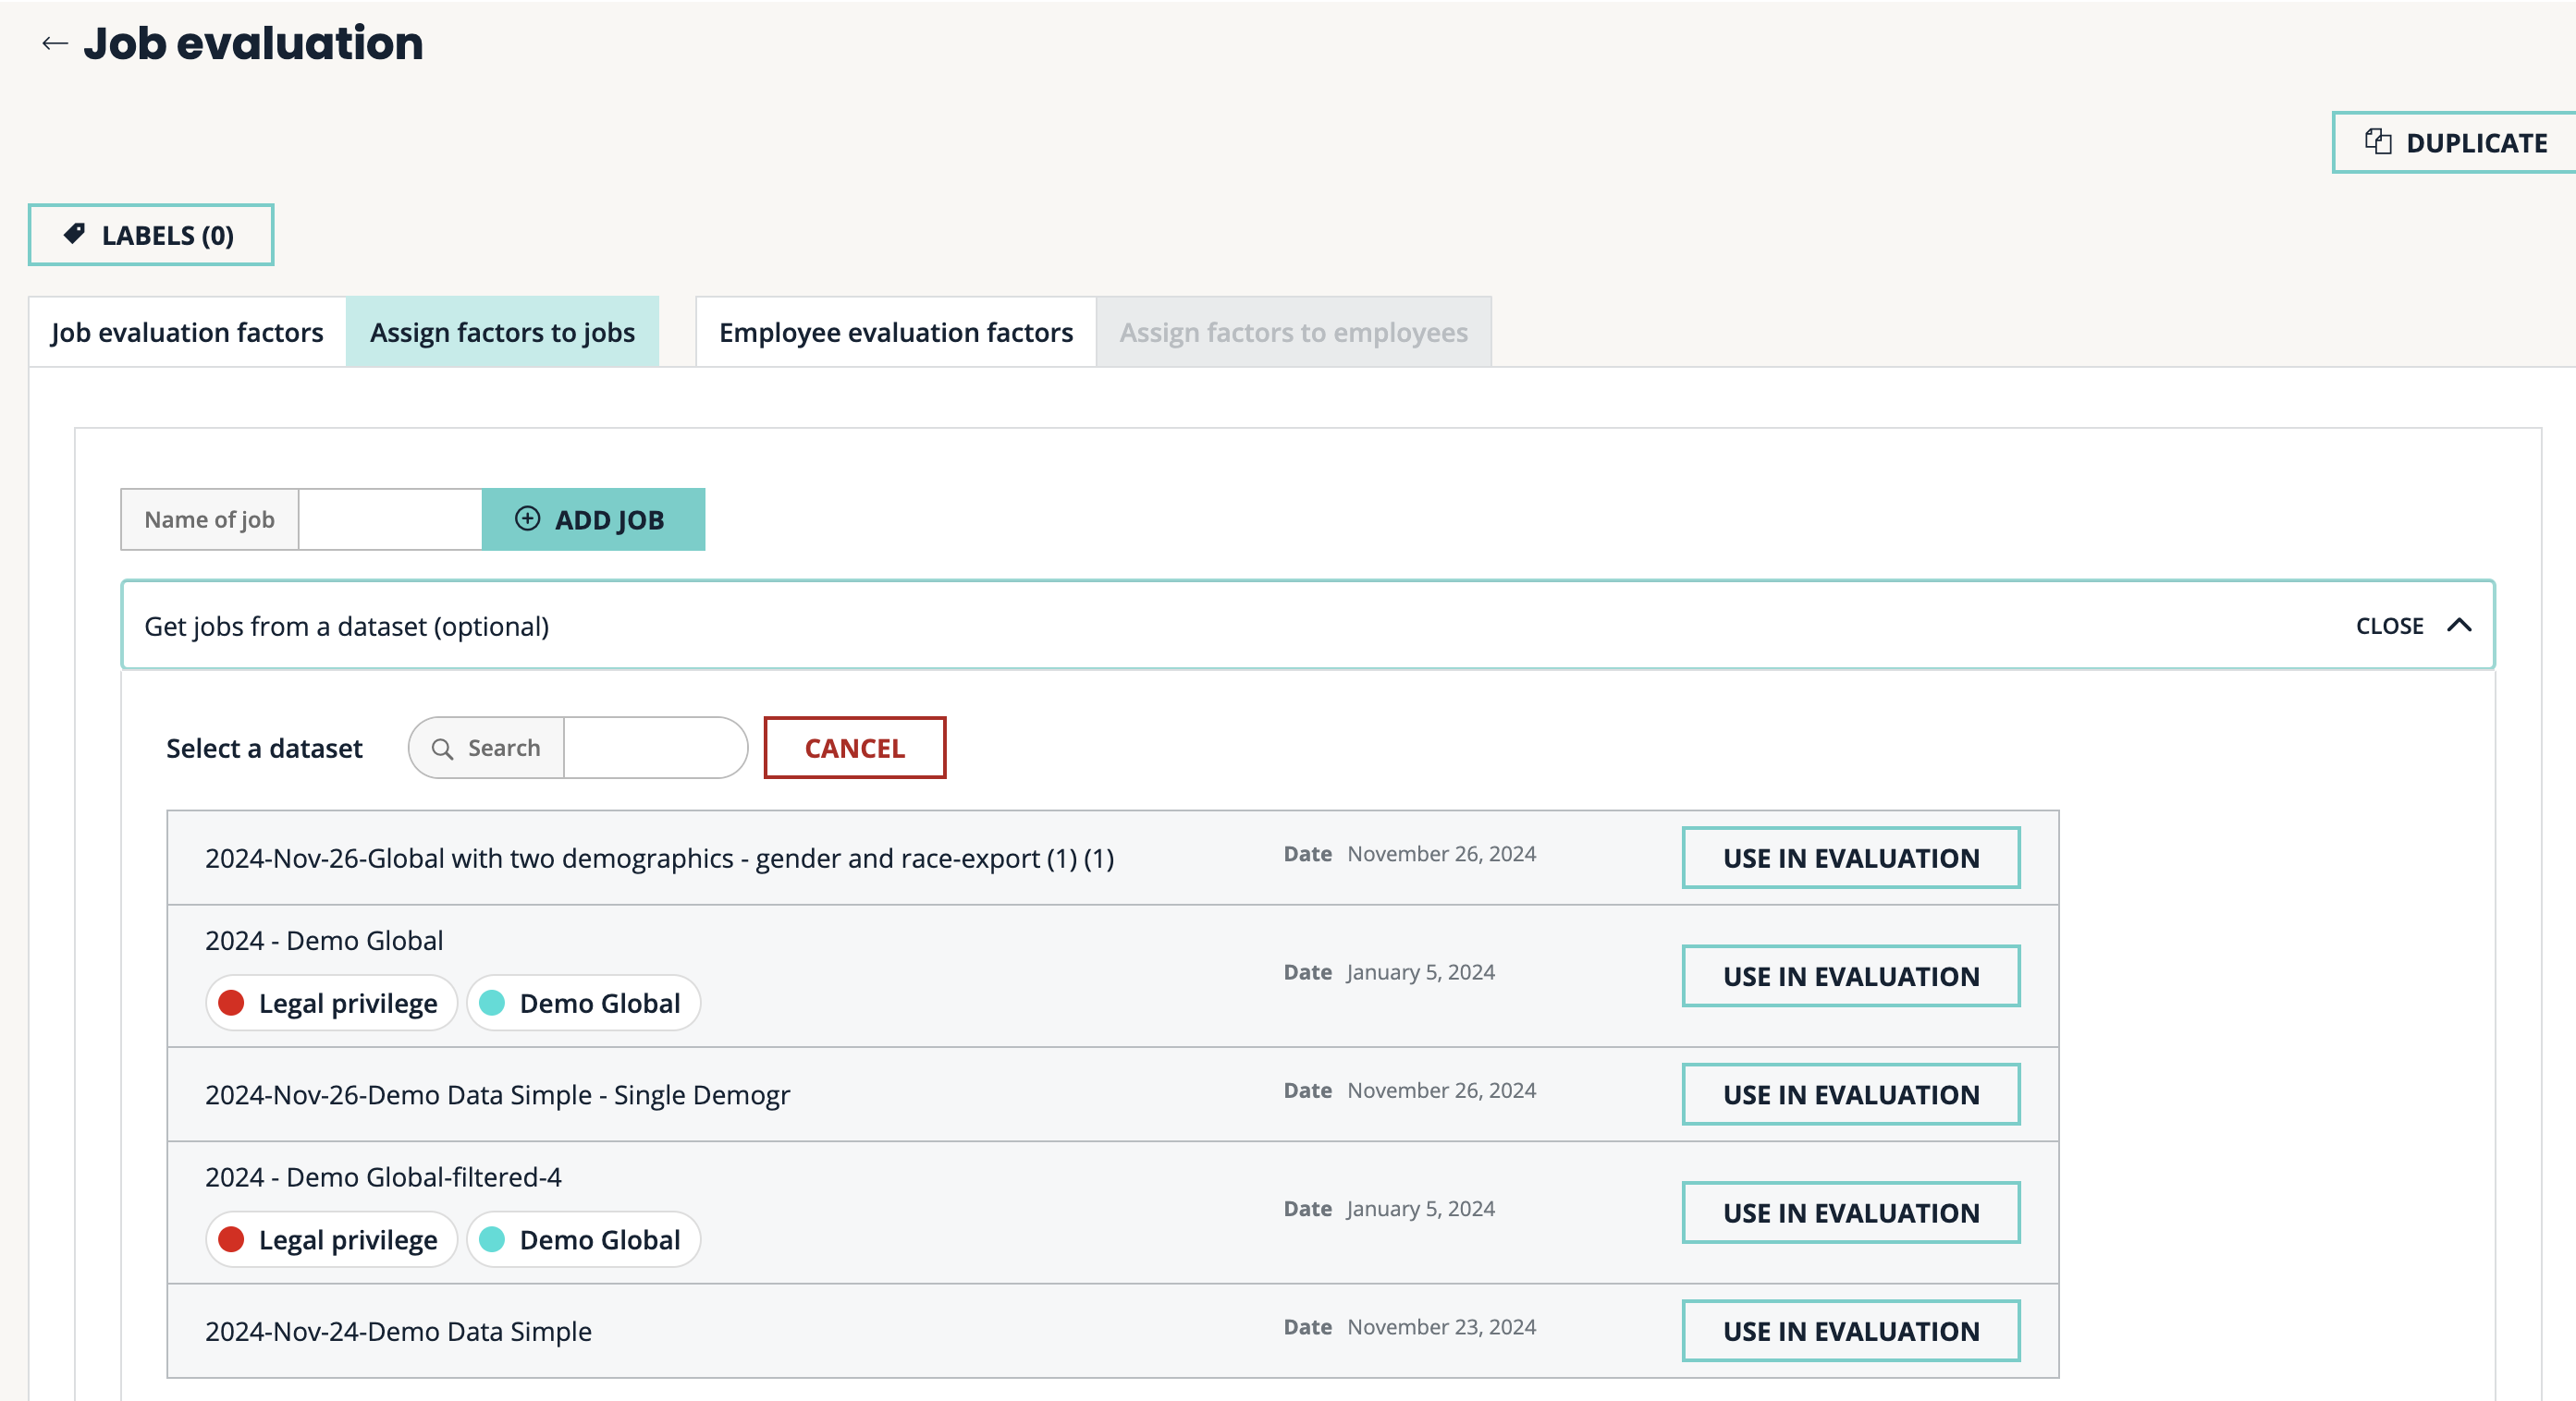Viewport: 2576px width, 1401px height.
Task: Switch to Employee evaluation factors tab
Action: coord(895,332)
